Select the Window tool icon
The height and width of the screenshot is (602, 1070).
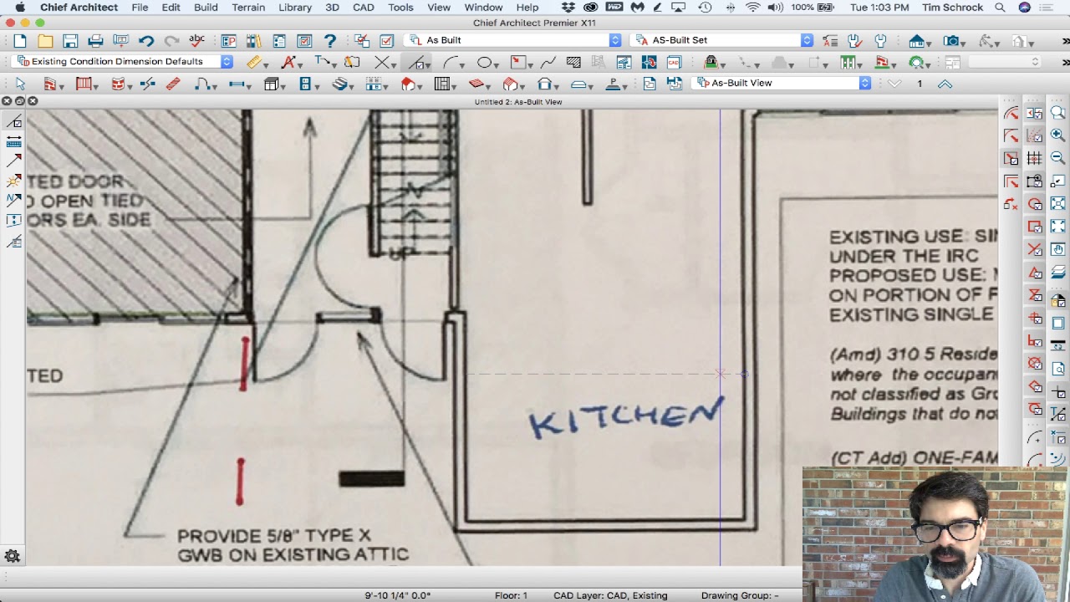pos(237,83)
